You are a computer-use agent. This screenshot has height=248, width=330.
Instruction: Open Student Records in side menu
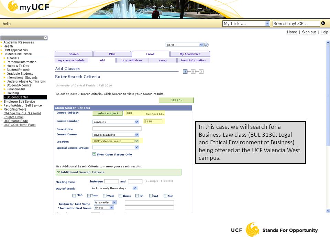18,70
